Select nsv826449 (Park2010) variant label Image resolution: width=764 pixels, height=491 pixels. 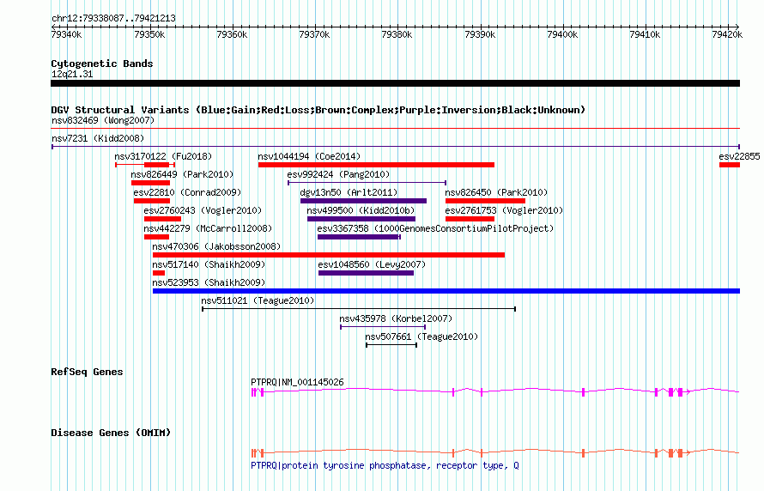(x=182, y=174)
